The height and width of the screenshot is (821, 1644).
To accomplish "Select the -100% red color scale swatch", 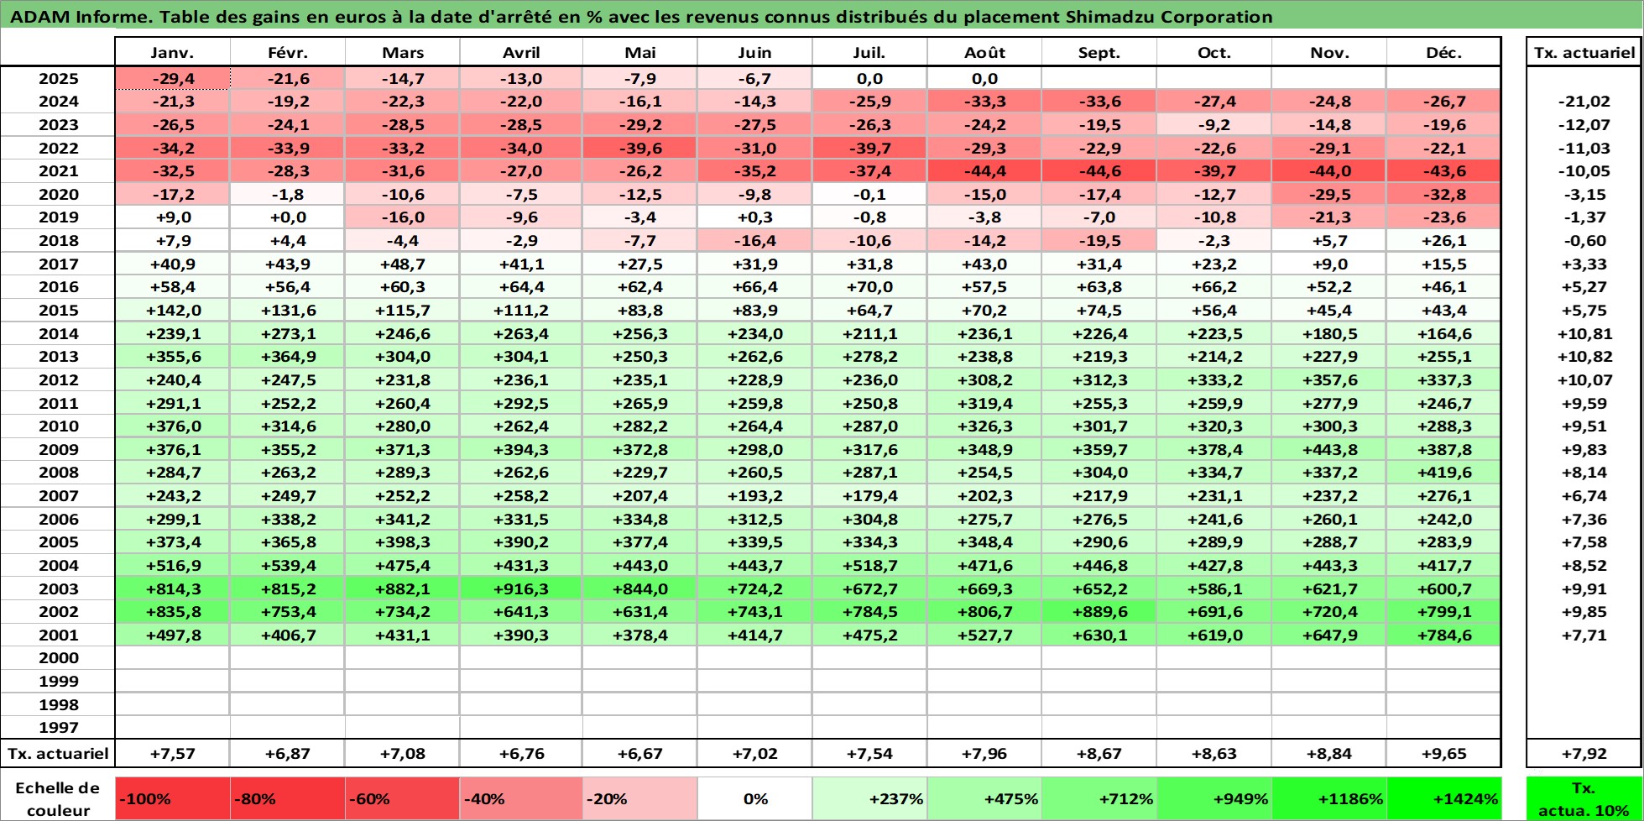I will (x=172, y=799).
